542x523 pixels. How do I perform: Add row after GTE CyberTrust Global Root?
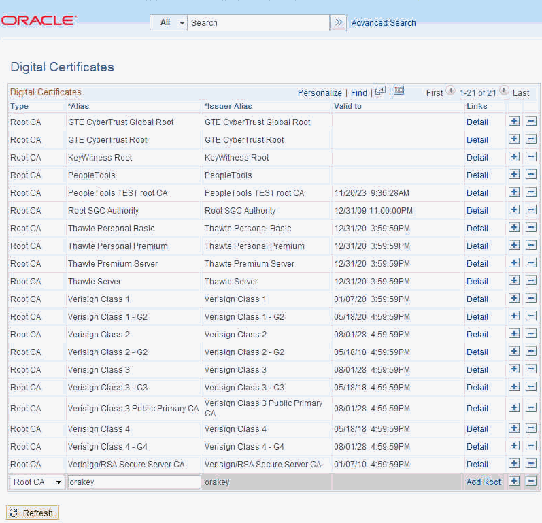click(x=514, y=122)
